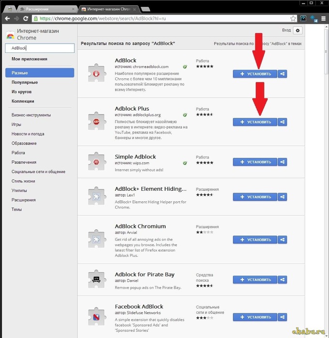
Task: Click the blue extension icon beside the menu
Action: click(314, 19)
